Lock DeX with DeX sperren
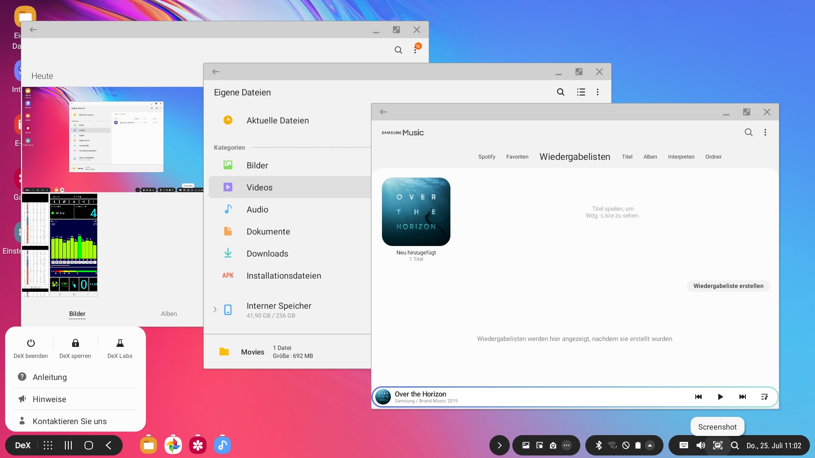Image resolution: width=815 pixels, height=458 pixels. point(75,348)
